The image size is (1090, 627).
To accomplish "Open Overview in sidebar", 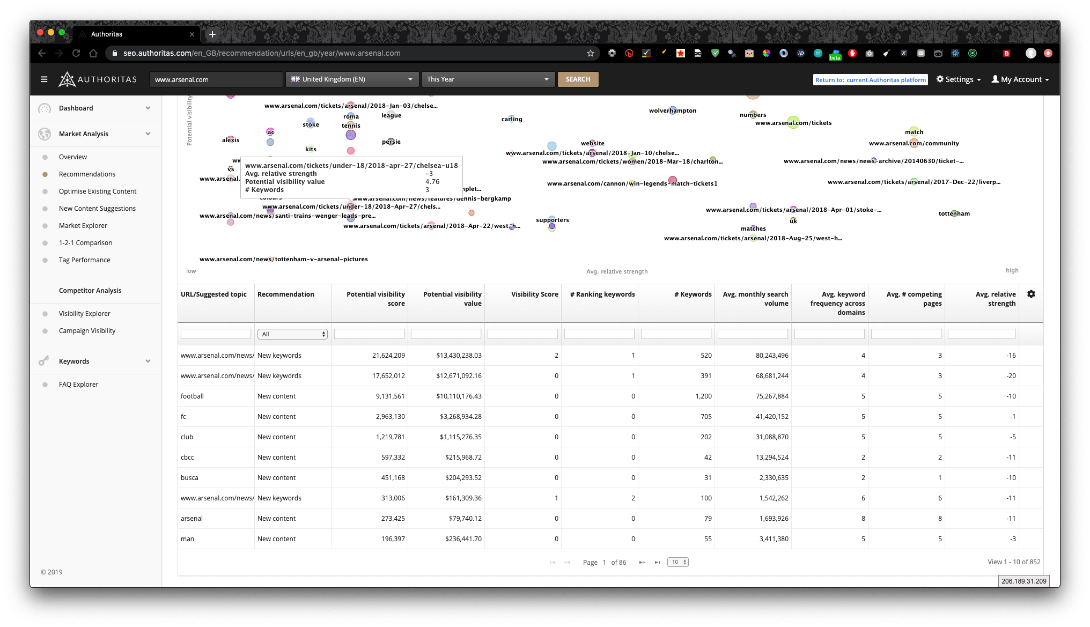I will (x=73, y=157).
